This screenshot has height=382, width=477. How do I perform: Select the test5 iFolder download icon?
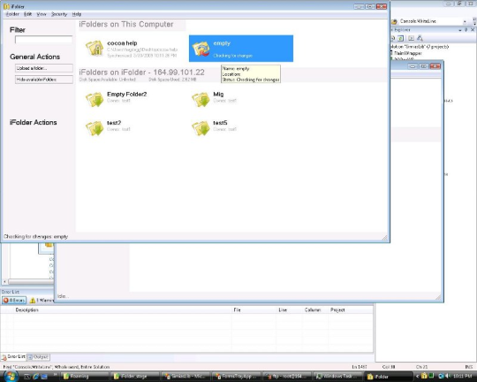point(201,128)
